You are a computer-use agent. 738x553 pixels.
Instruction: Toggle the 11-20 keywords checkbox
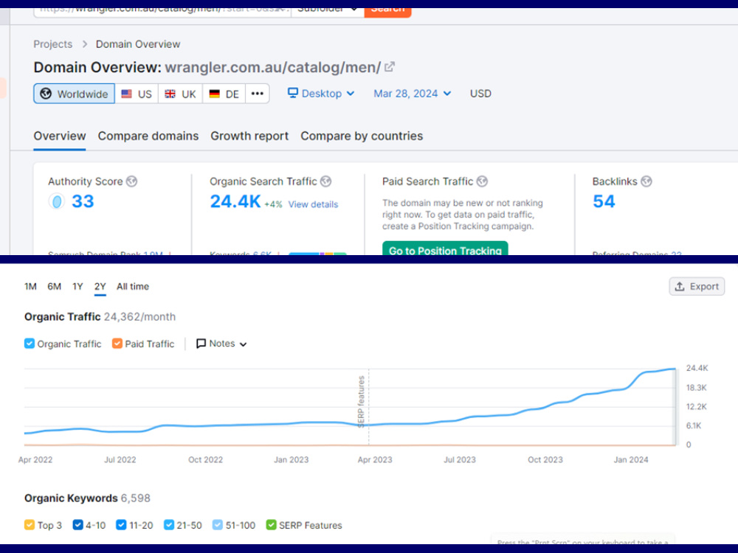(121, 525)
